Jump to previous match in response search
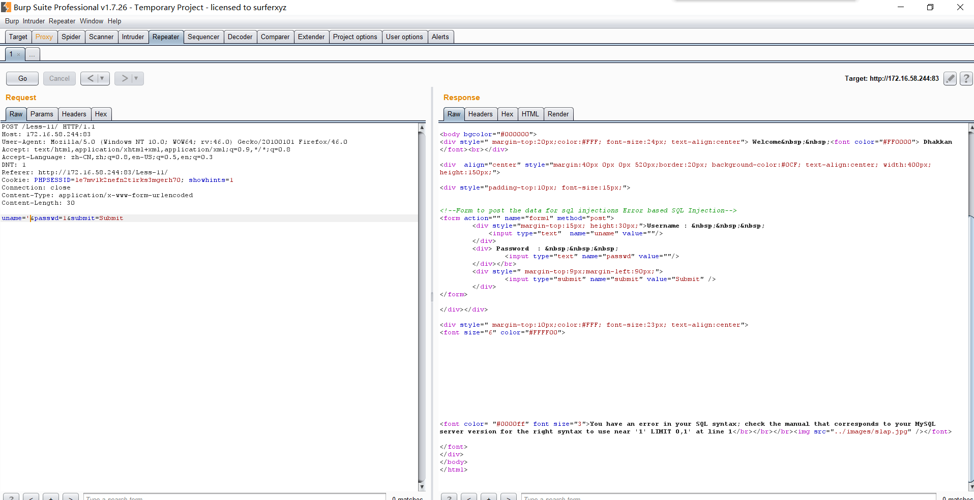The width and height of the screenshot is (974, 500). coord(469,496)
